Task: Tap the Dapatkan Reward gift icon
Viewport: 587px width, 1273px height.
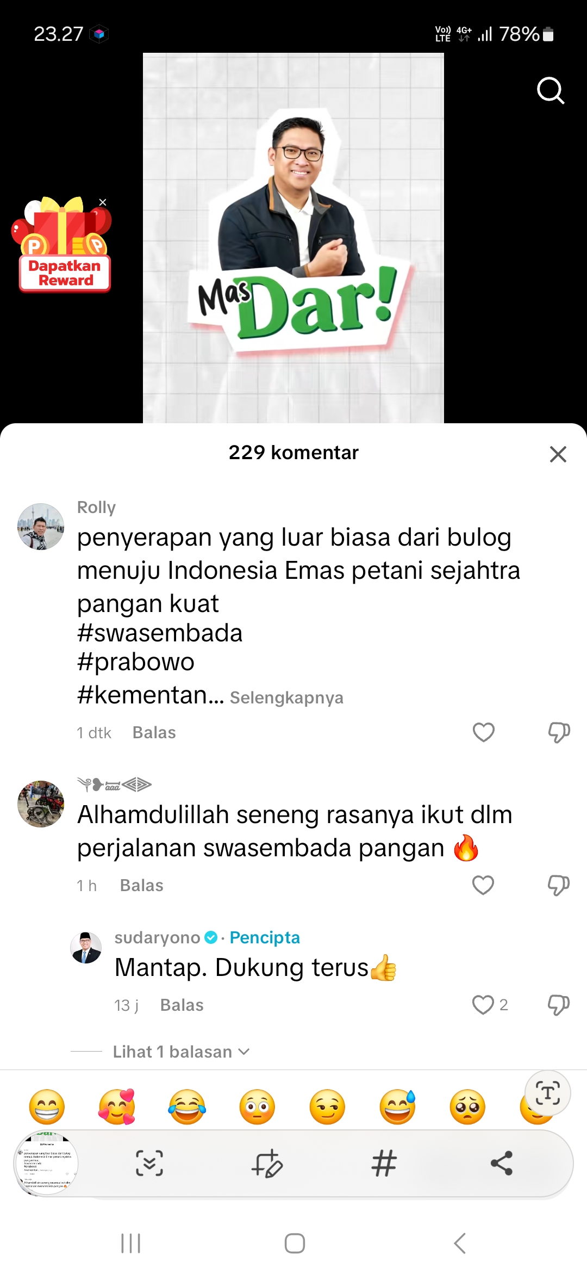Action: [x=64, y=245]
